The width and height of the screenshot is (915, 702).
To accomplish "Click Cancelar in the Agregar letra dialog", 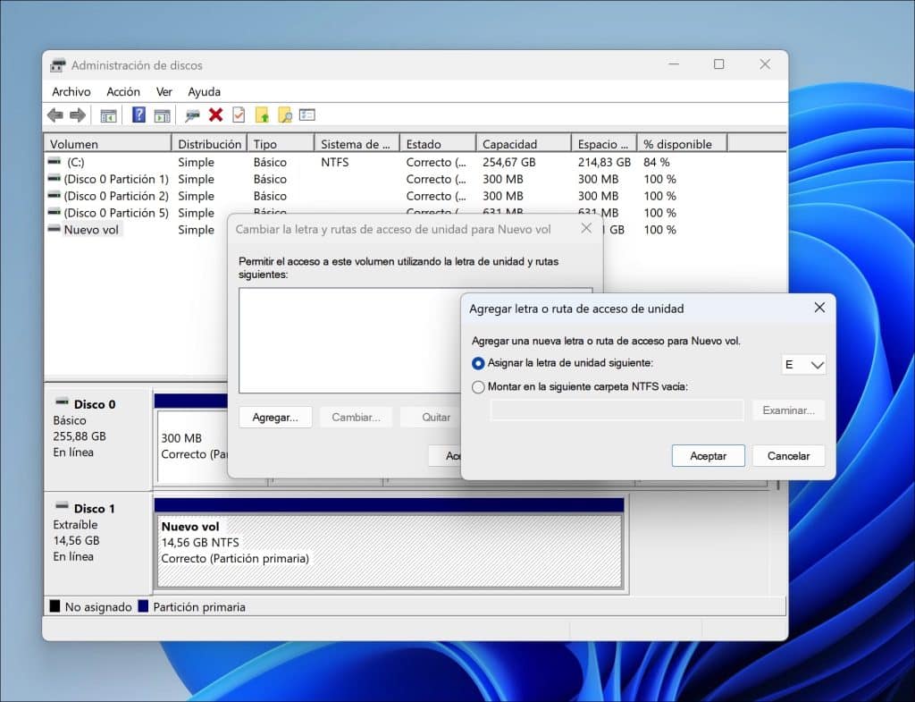I will pos(788,456).
